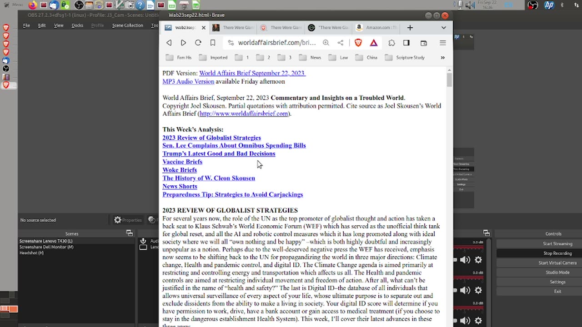Open Brave's hamburger main menu
This screenshot has height=327, width=582.
442,43
